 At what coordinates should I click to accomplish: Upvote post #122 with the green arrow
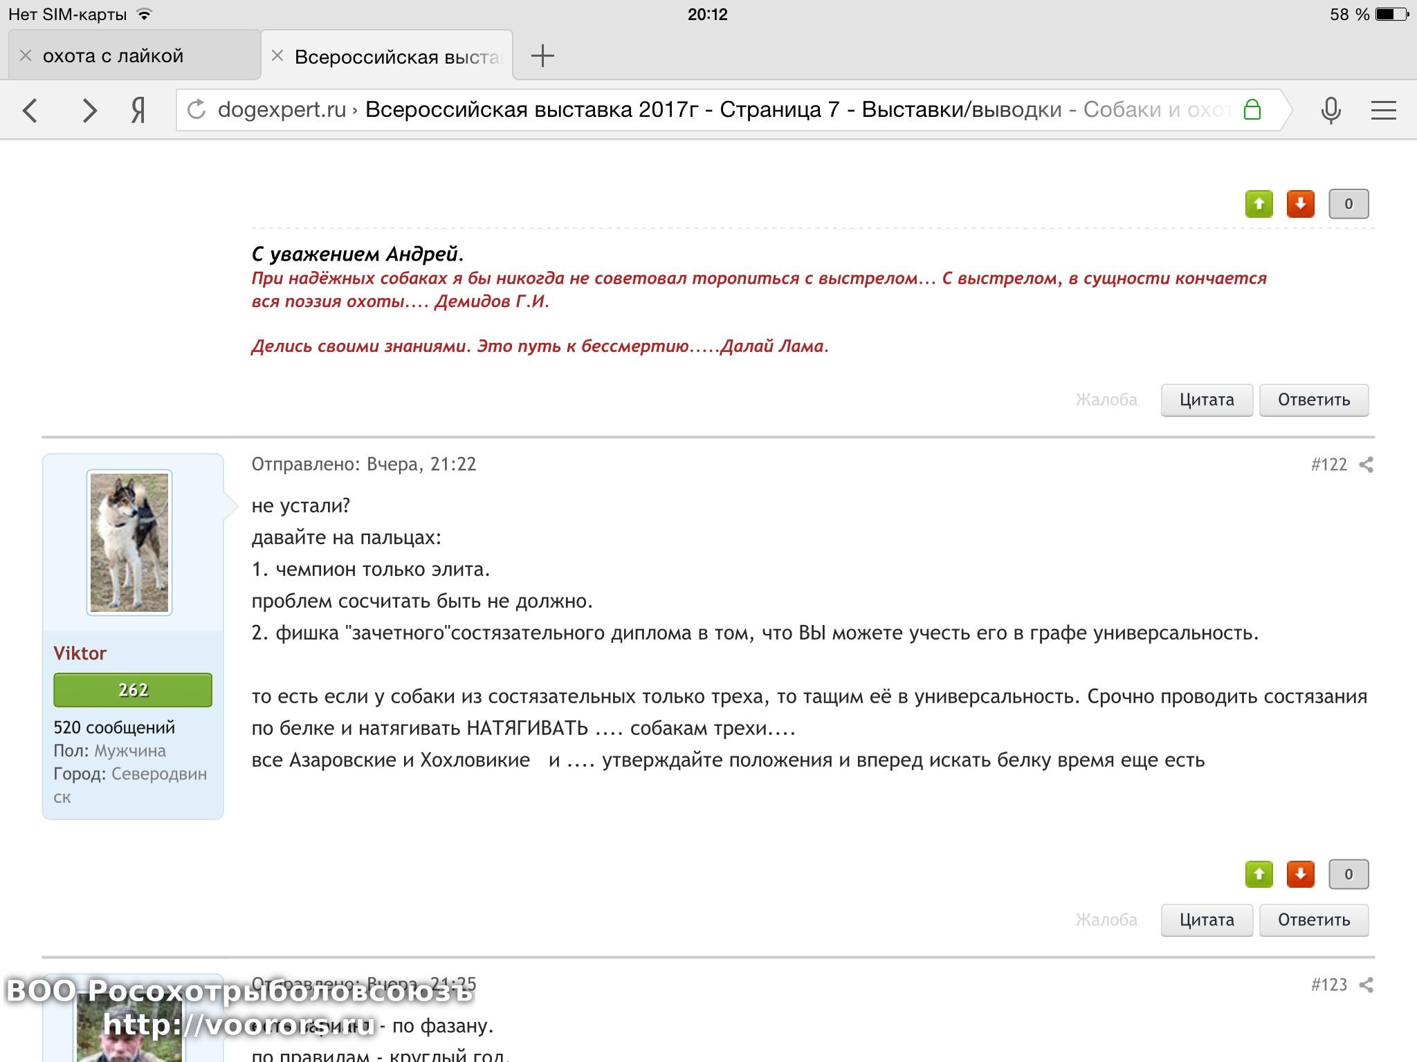[x=1259, y=875]
